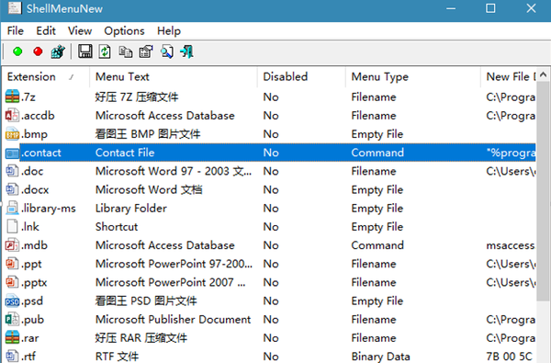
Task: Select the .lnk Shortcut row
Action: [270, 227]
